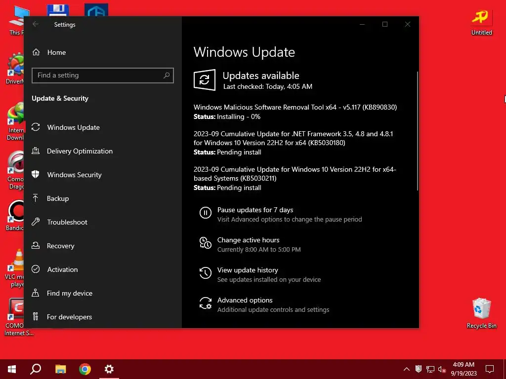Click the KB5030211 cumulative update entry
The width and height of the screenshot is (506, 379).
pos(295,178)
